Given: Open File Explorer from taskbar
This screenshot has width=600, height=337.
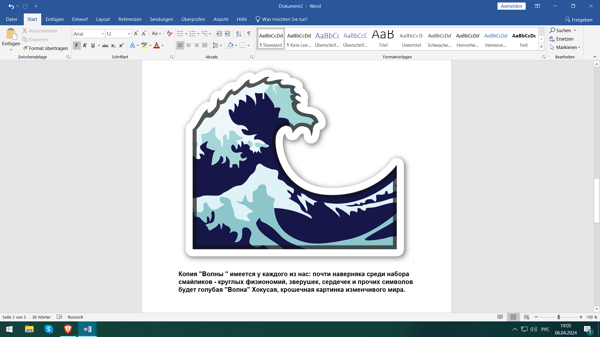Looking at the screenshot, I should (x=29, y=329).
